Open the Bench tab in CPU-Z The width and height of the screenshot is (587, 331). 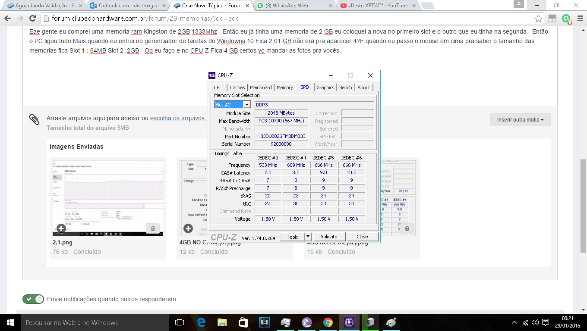tap(346, 87)
